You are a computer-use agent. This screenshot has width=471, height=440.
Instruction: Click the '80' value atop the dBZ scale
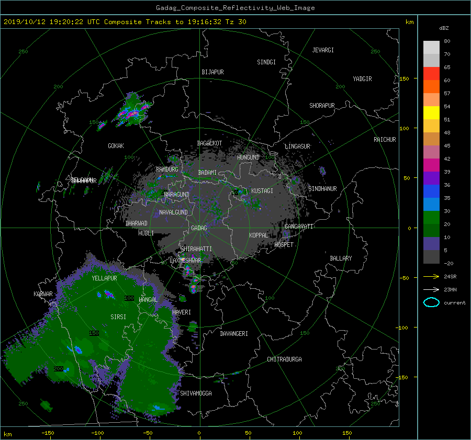pyautogui.click(x=447, y=41)
